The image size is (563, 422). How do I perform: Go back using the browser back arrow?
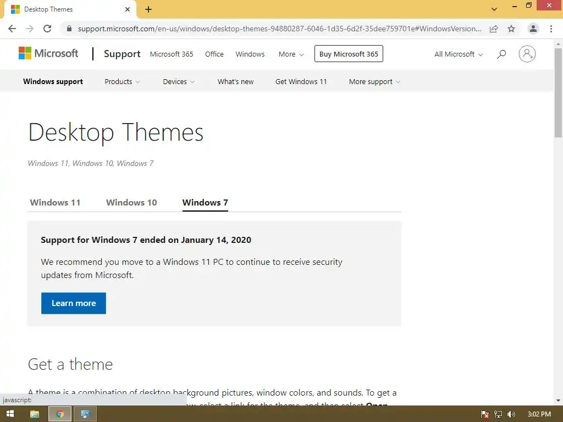[x=12, y=29]
